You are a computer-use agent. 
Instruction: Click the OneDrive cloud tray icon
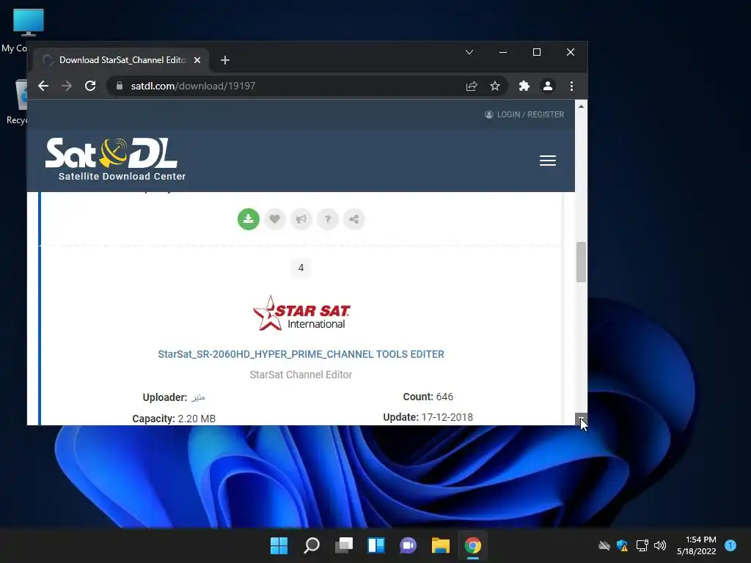(x=604, y=545)
